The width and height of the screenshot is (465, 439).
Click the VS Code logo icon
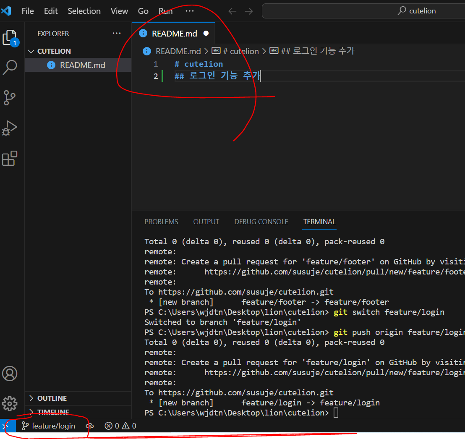point(6,11)
